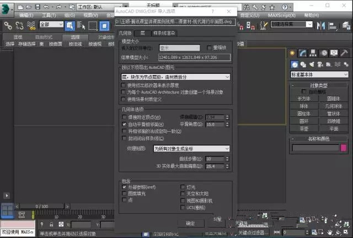Open the 工作区: 默认 workspace dropdown
The height and width of the screenshot is (238, 353).
coord(100,7)
